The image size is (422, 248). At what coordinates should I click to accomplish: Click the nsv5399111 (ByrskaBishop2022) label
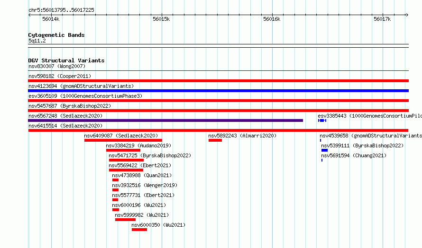[363, 145]
